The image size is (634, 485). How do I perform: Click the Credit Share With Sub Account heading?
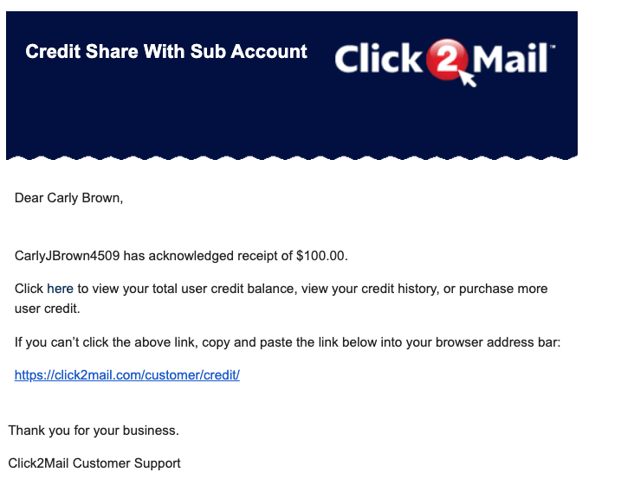tap(166, 52)
